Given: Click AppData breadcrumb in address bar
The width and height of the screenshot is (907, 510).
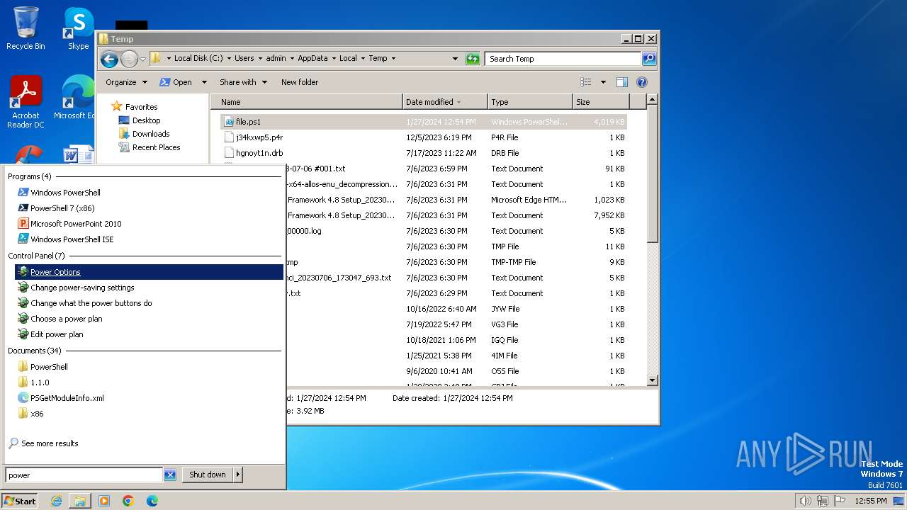Looking at the screenshot, I should tap(312, 59).
